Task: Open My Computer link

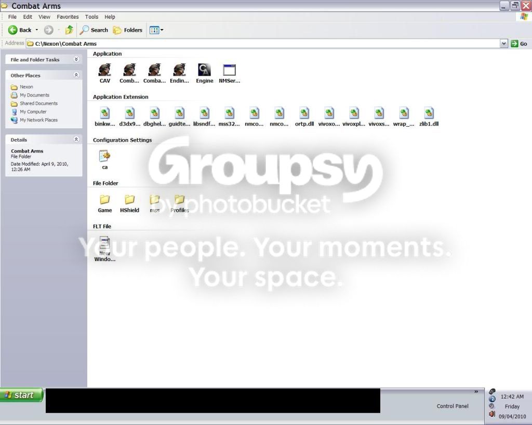Action: [x=29, y=112]
